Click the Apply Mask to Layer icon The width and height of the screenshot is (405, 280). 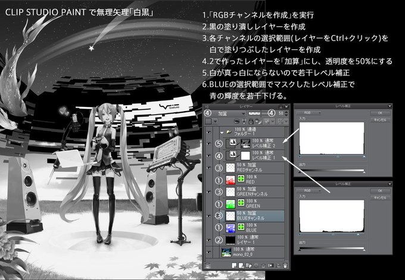pyautogui.click(x=278, y=265)
